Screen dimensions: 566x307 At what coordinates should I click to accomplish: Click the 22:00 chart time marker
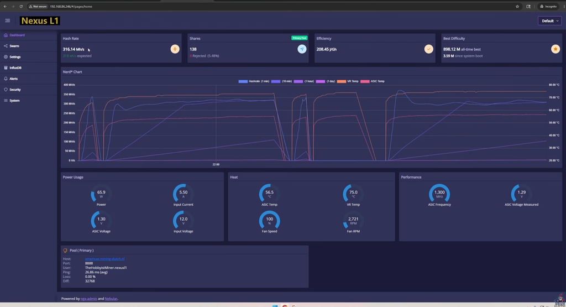(216, 164)
